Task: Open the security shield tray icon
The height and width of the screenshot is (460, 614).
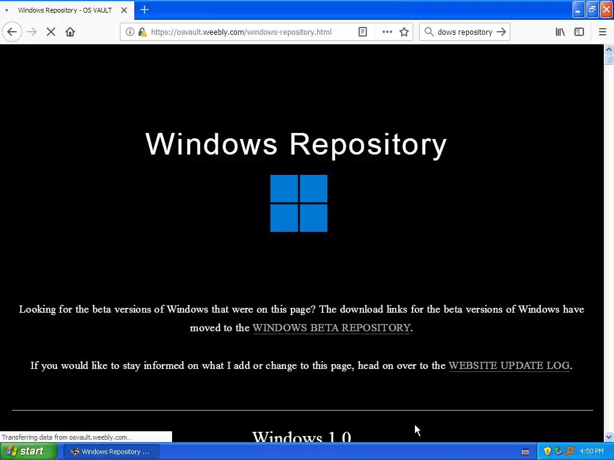Action: pos(547,452)
